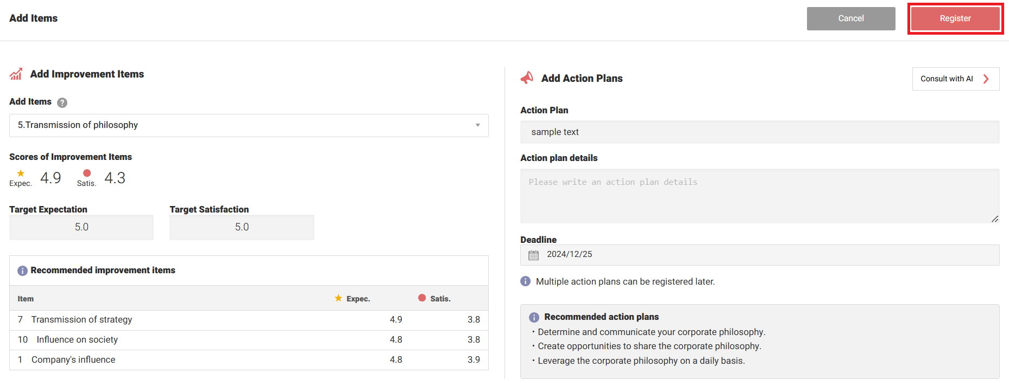Screen dimensions: 1009x386
Task: Click the megaphone icon beside Add Action Plans
Action: click(x=527, y=78)
